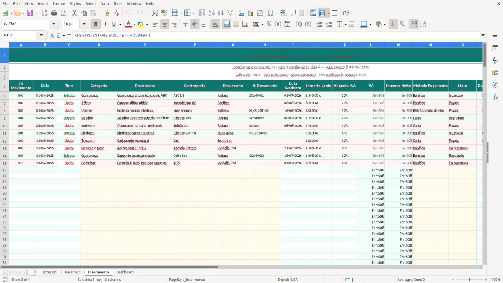
Task: Click the Export as PDF icon
Action: coord(45,13)
